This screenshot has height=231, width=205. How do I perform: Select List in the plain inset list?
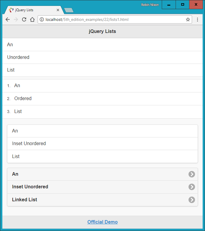click(102, 156)
